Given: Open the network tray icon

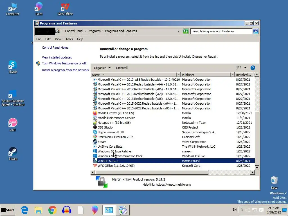Looking at the screenshot, I should point(254,210).
